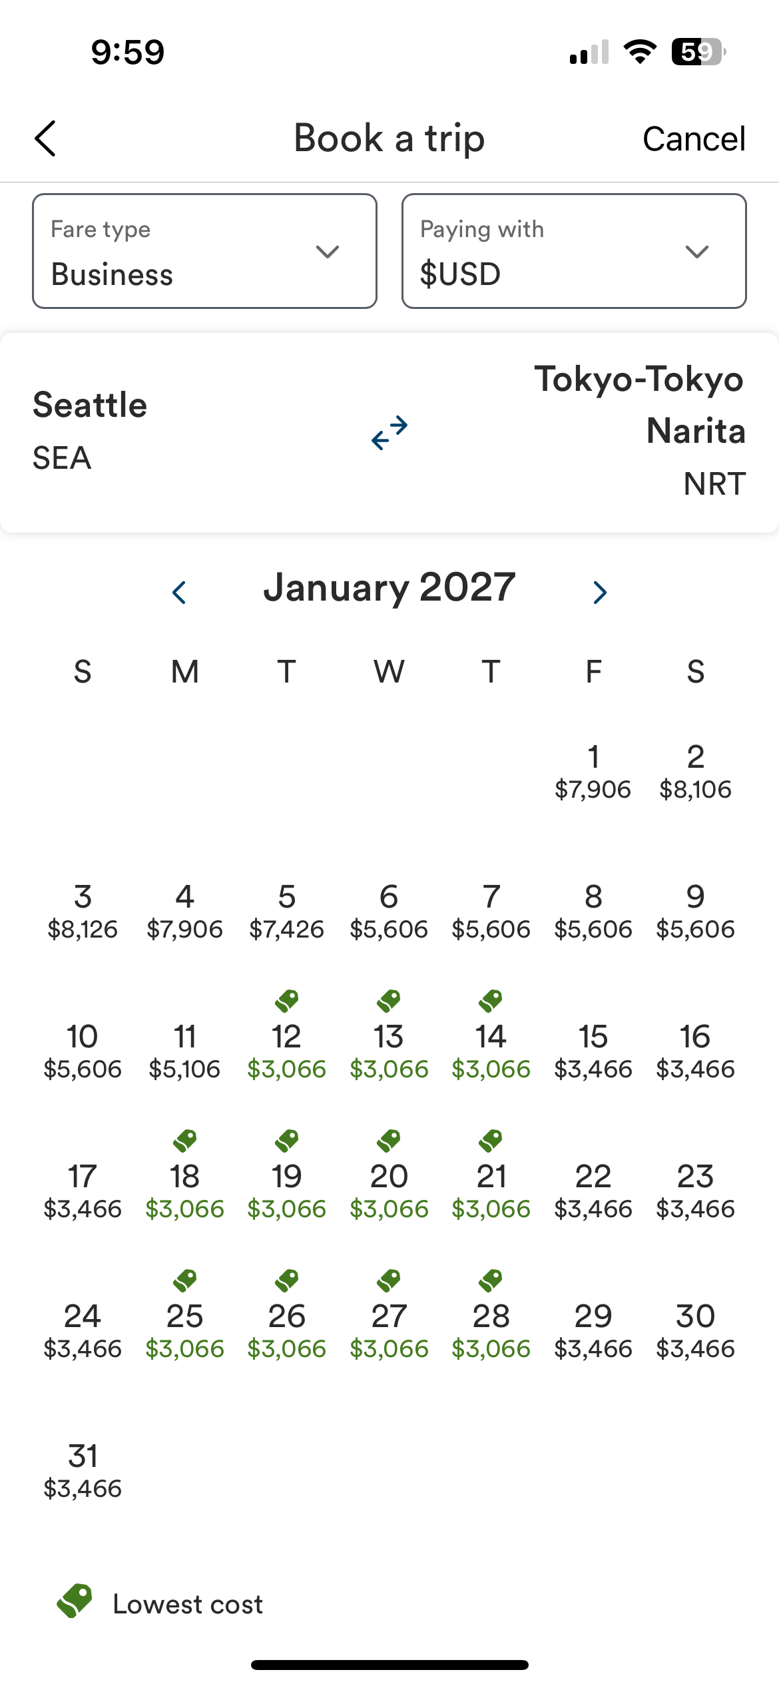Screen dimensions: 779x1686
Task: Tap lowest cost tag above January 25
Action: point(185,1279)
